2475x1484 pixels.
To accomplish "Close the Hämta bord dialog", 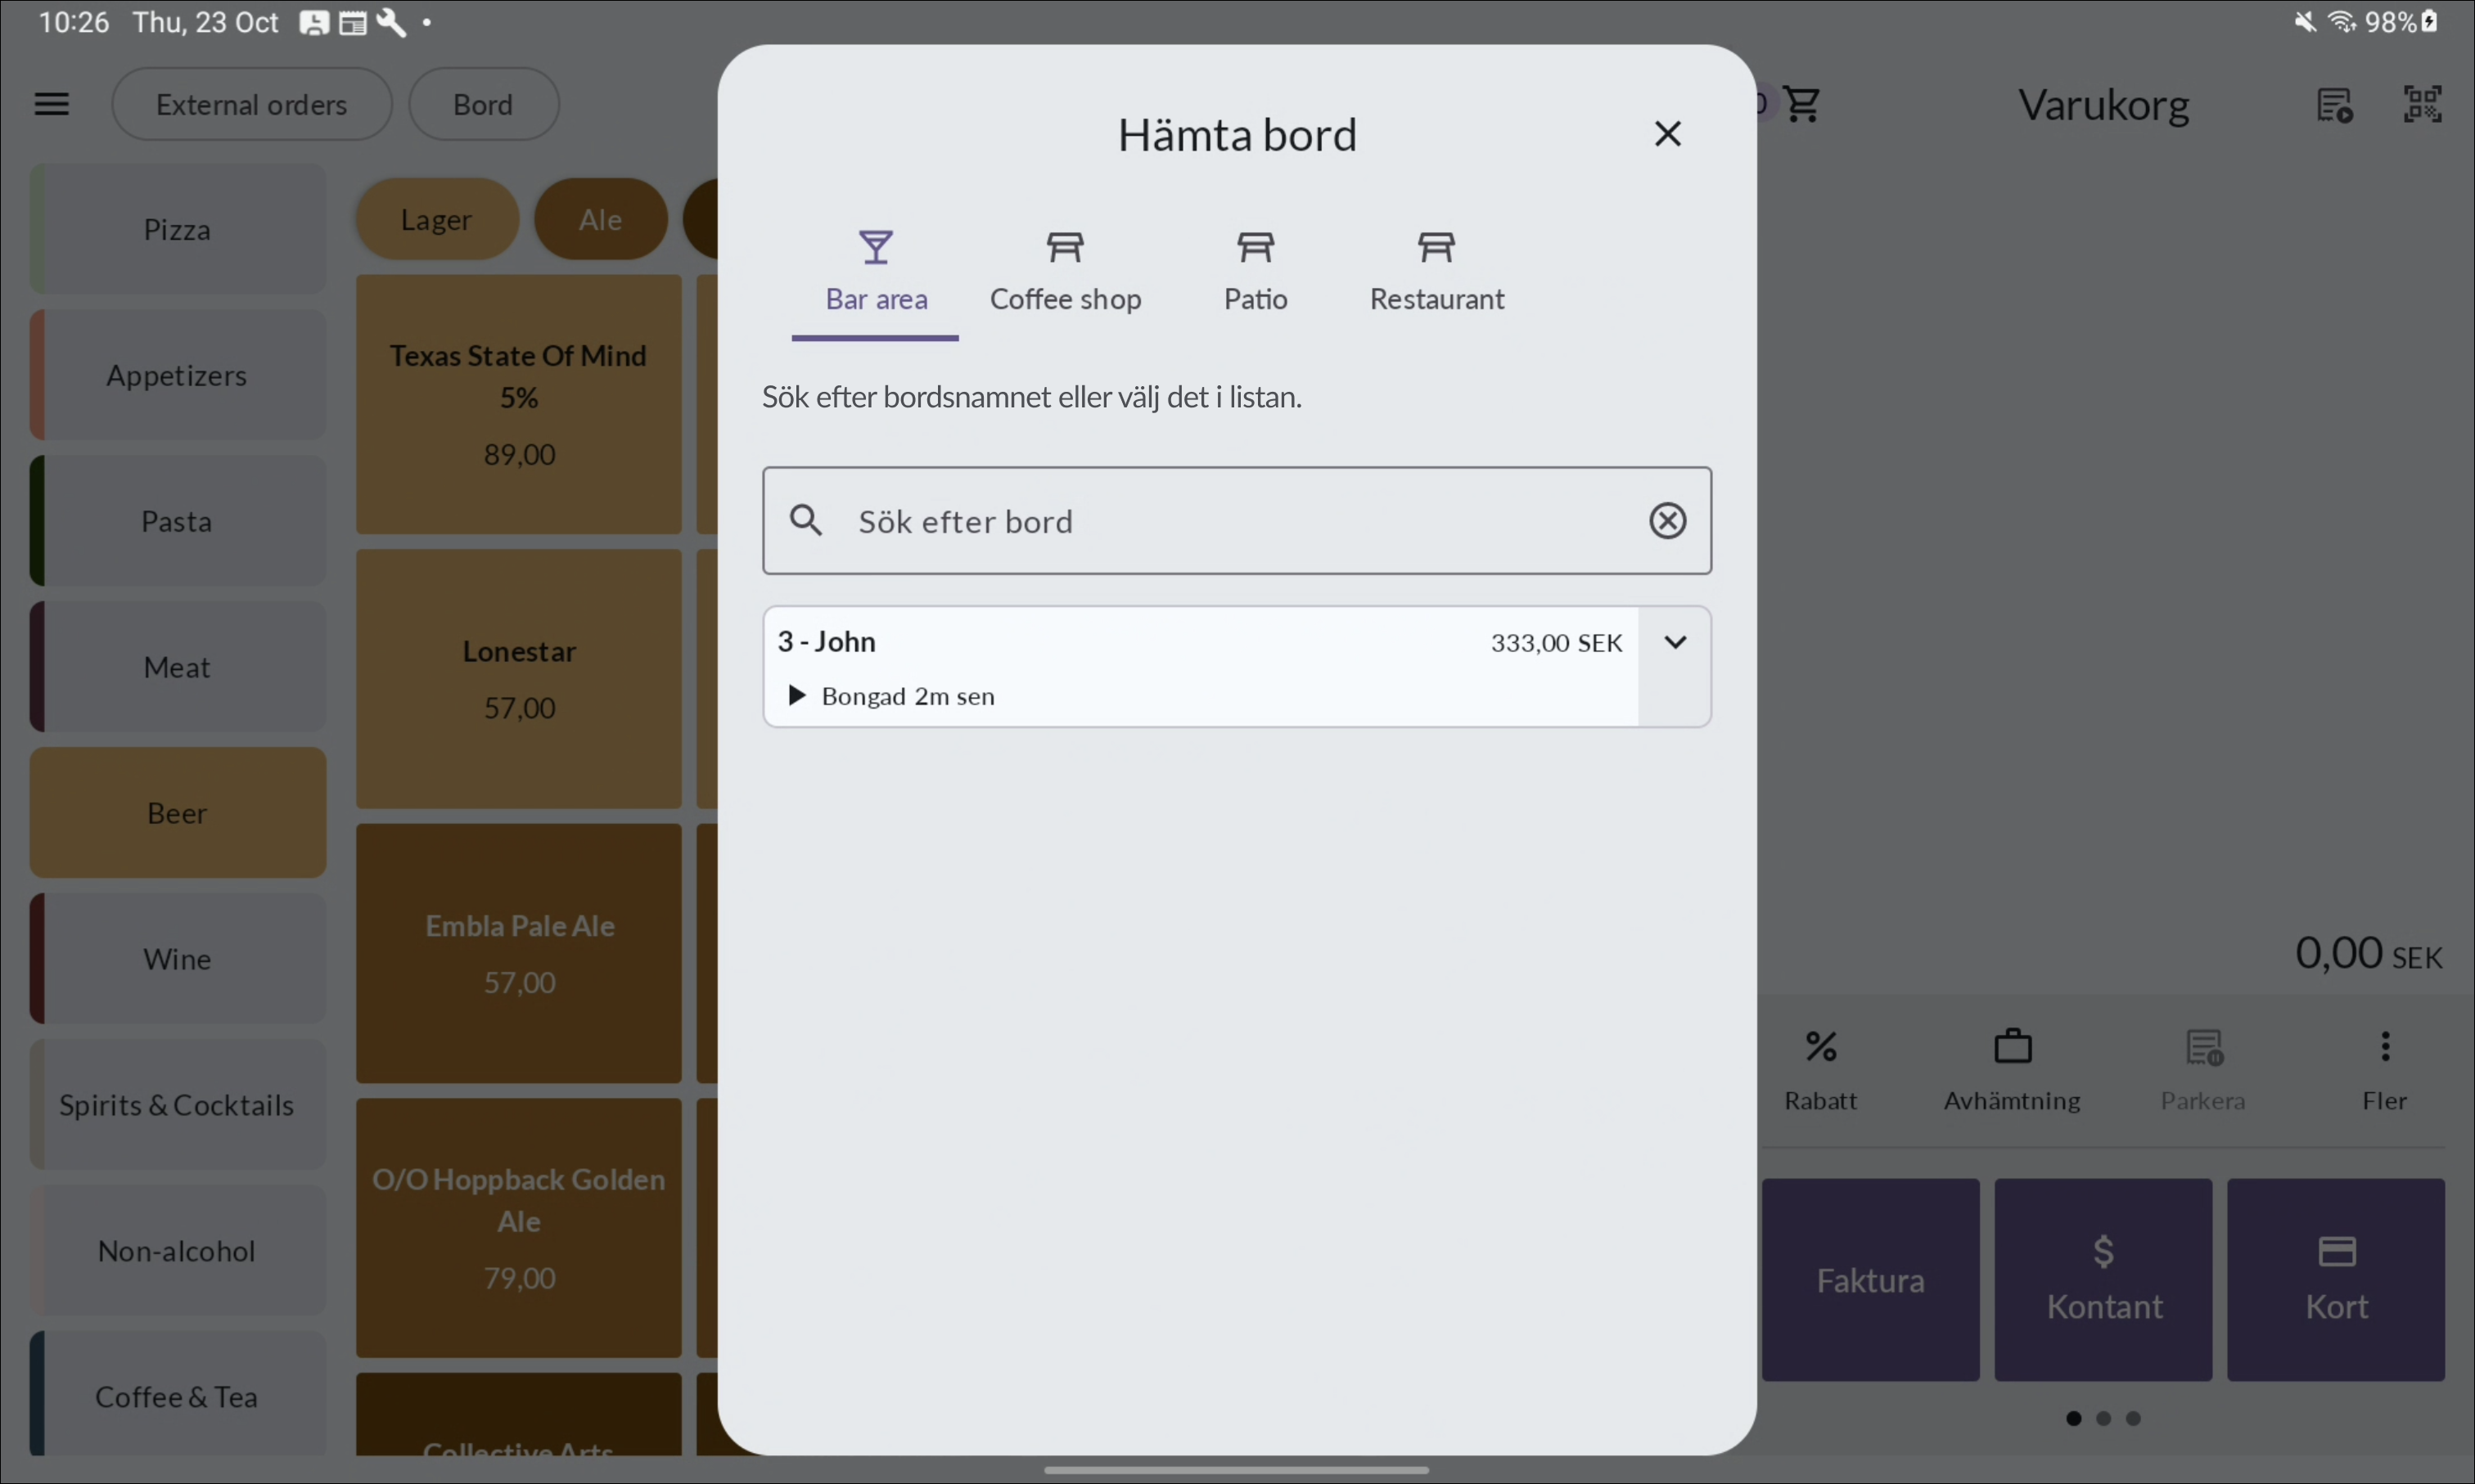I will tap(1666, 134).
